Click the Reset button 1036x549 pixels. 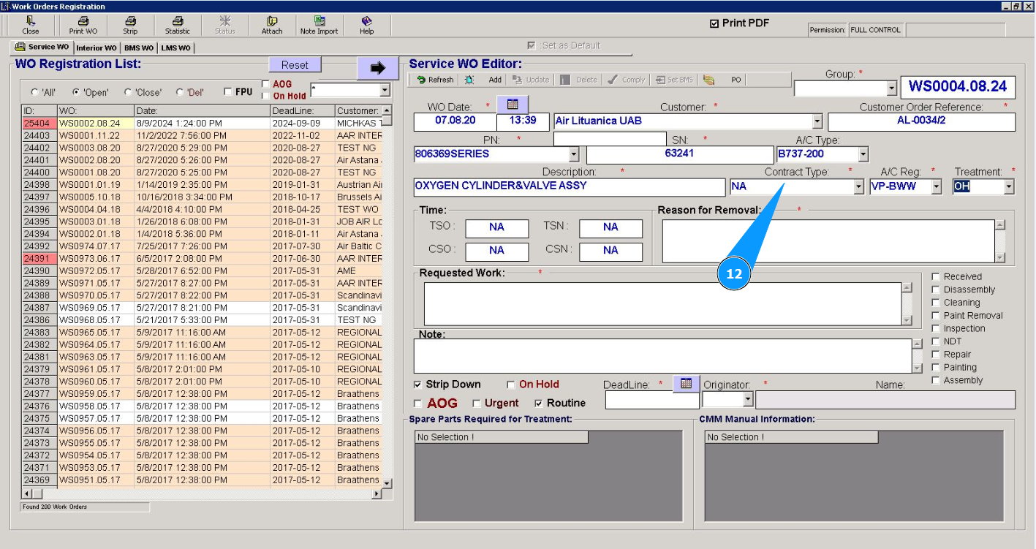coord(295,65)
